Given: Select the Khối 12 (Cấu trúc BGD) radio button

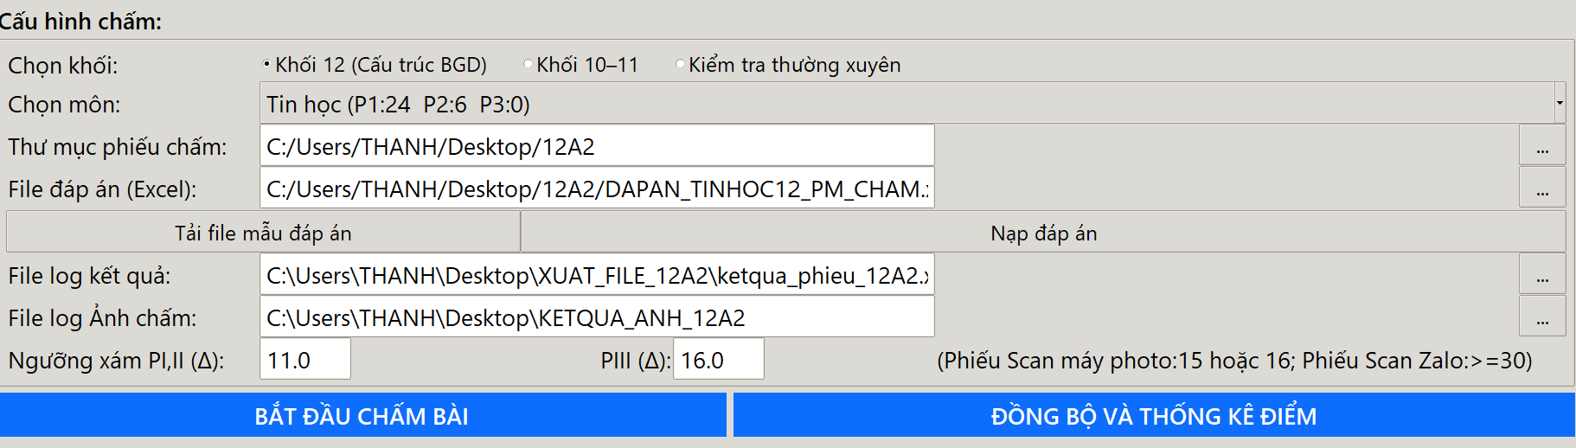Looking at the screenshot, I should [x=267, y=64].
